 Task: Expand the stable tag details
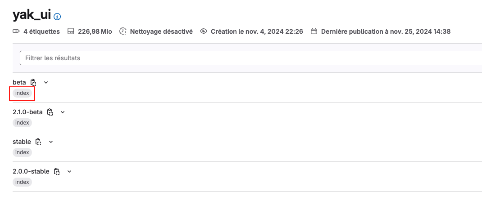click(x=51, y=142)
